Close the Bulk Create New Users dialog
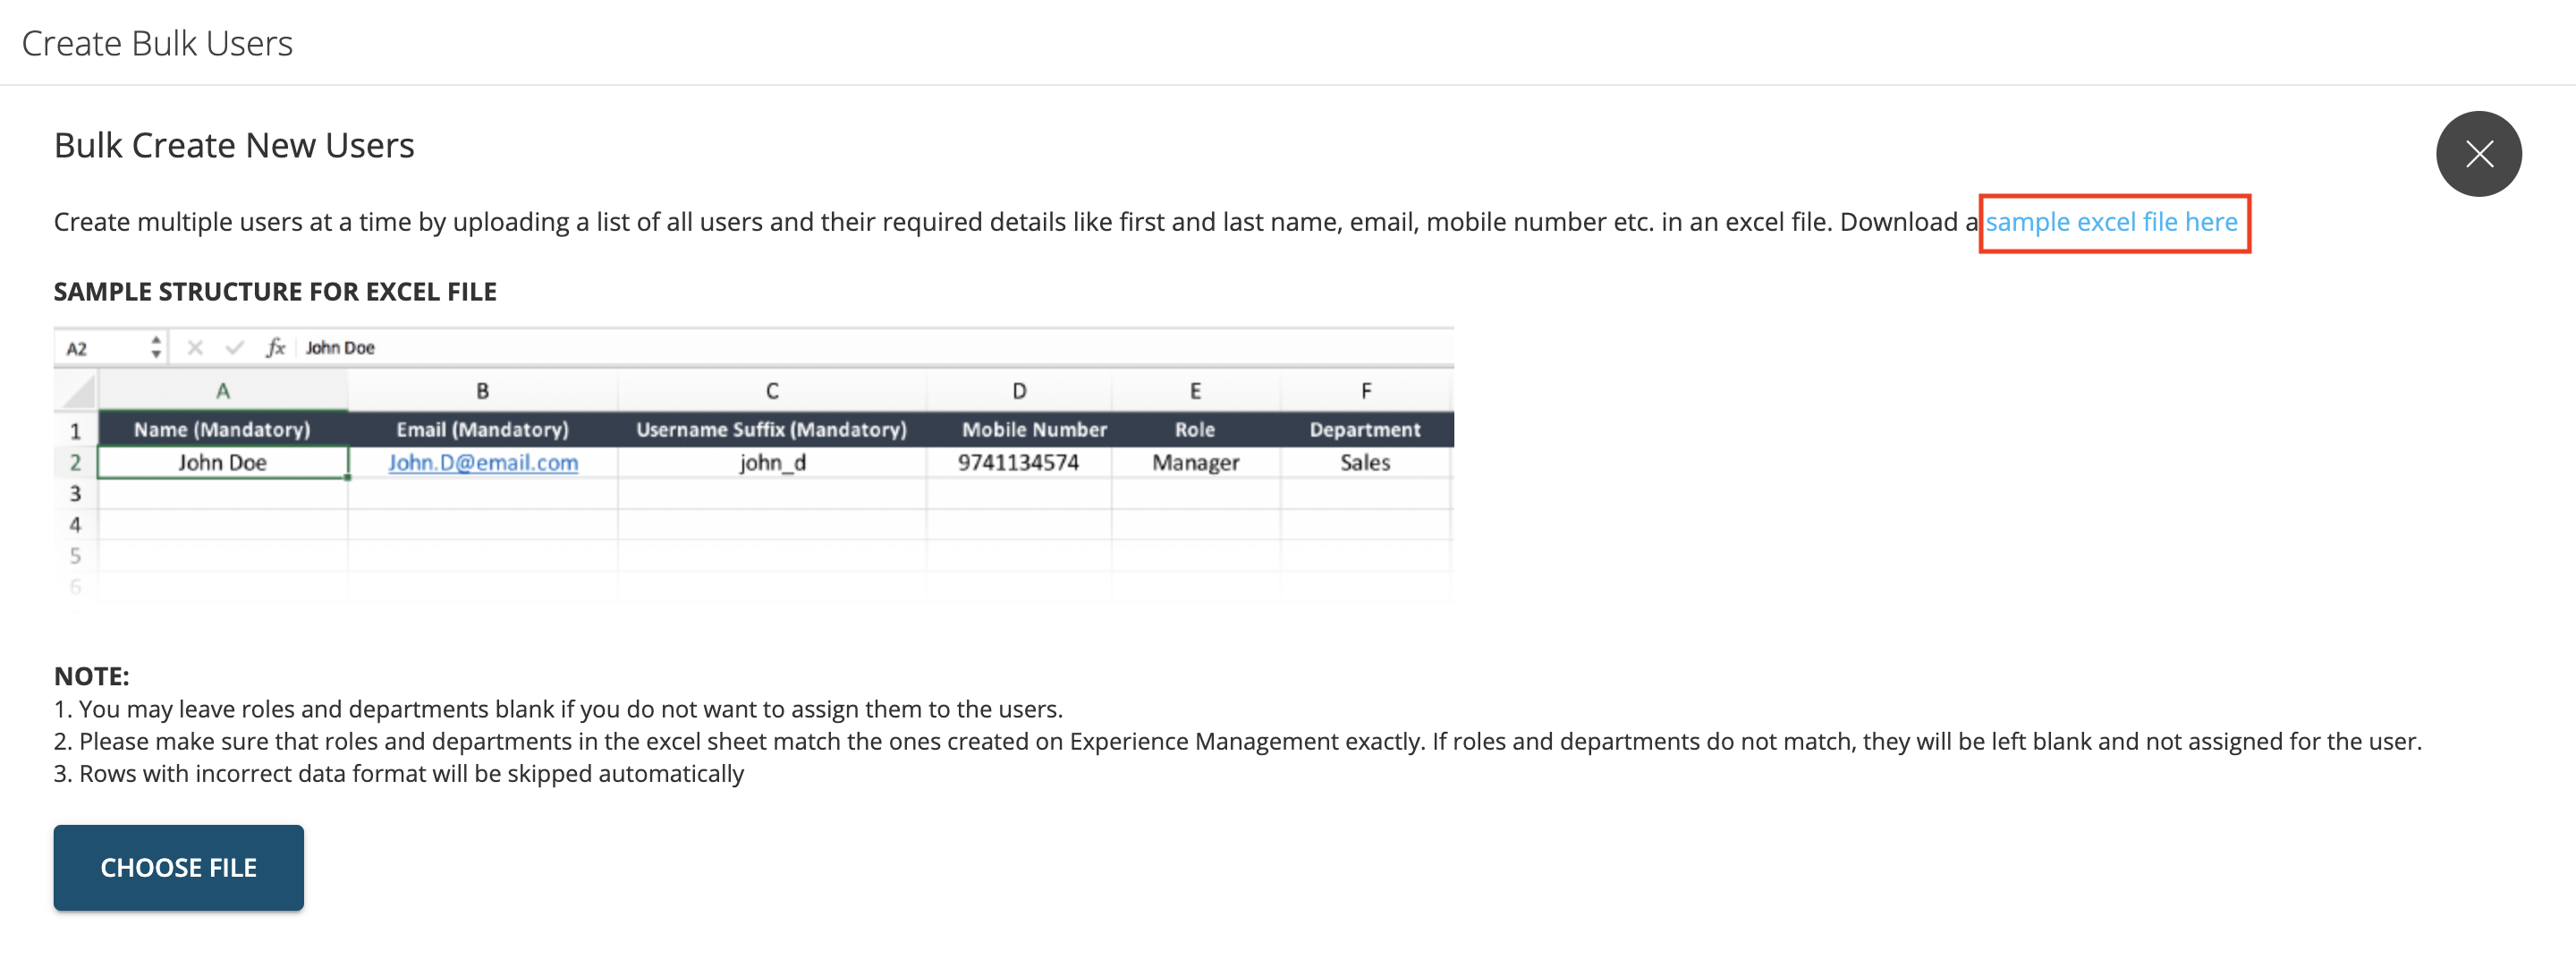Screen dimensions: 2576x968 pos(2478,154)
